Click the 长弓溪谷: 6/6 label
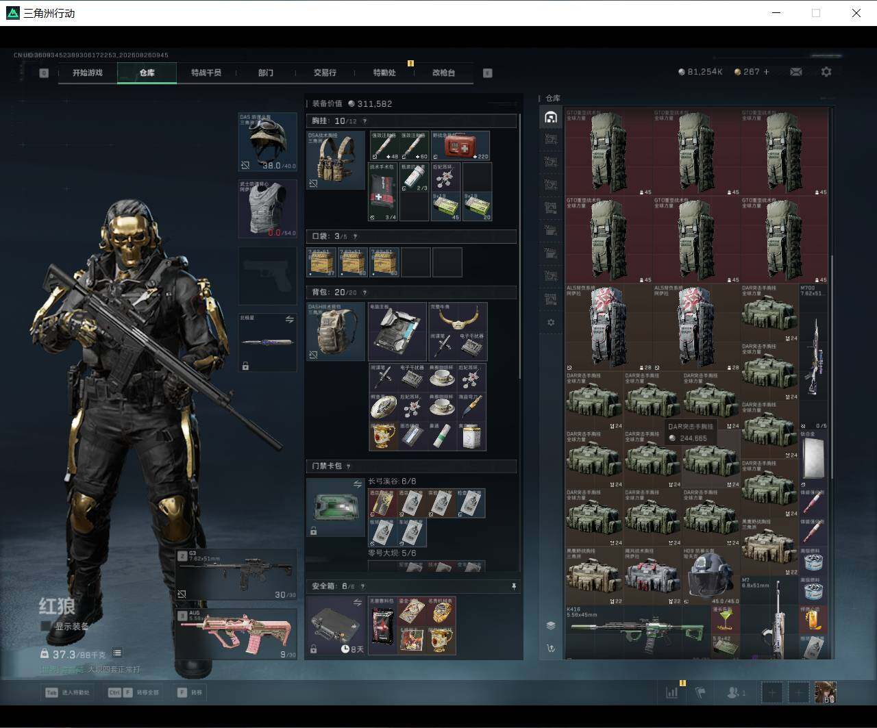 coord(392,481)
